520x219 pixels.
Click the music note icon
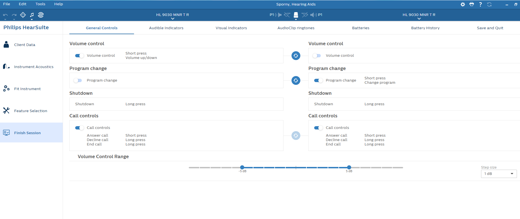[32, 15]
